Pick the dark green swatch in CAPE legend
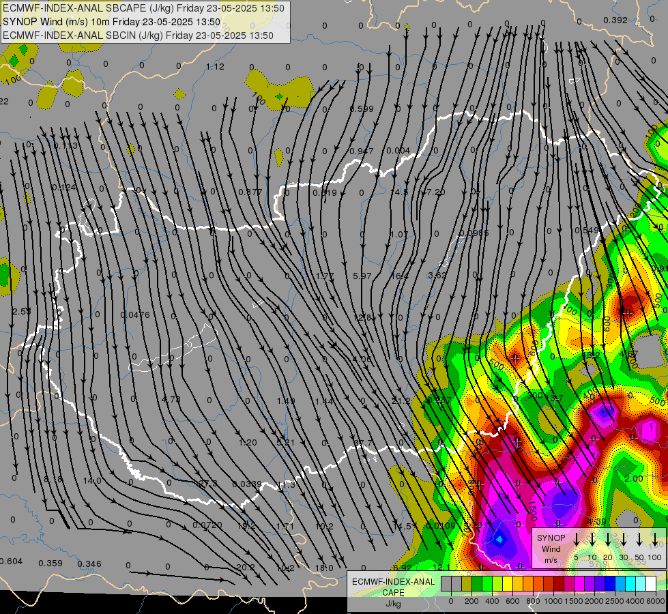Viewport: 668px width, 614px height. [x=477, y=584]
